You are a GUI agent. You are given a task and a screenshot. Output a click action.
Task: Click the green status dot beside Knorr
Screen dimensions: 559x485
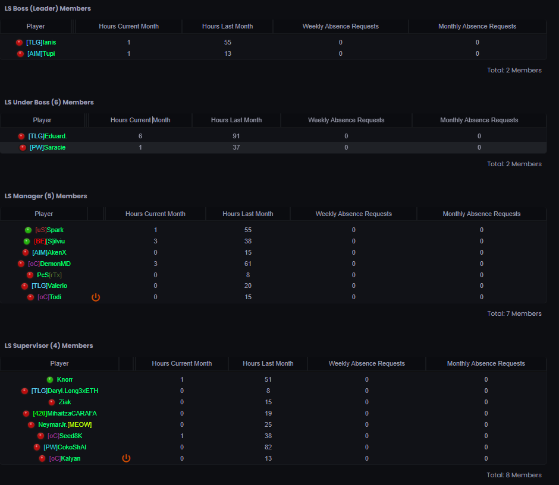[x=50, y=379]
